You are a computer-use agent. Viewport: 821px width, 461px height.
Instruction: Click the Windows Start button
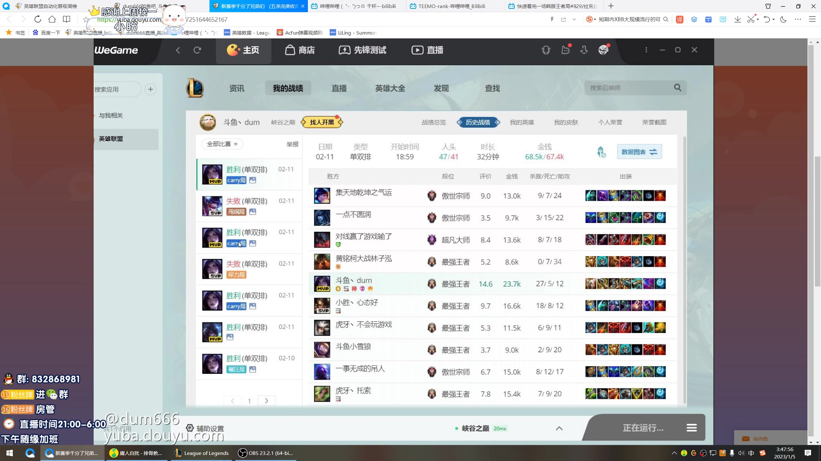tap(9, 453)
